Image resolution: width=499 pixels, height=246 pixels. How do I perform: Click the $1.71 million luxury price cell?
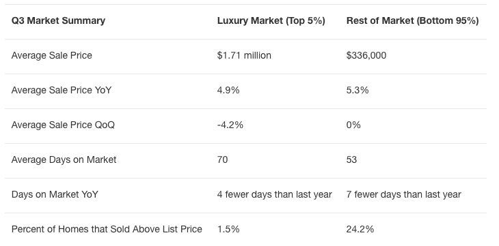[x=244, y=56]
